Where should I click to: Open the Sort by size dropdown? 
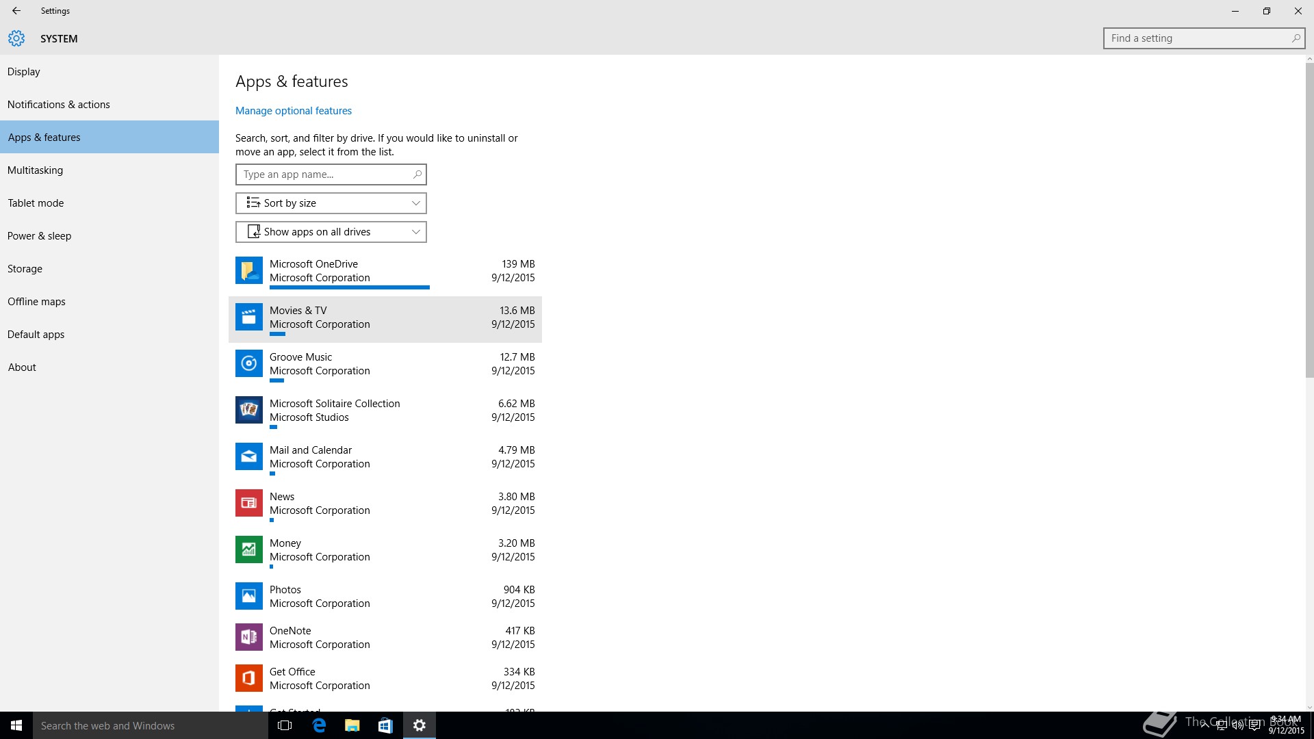coord(331,203)
